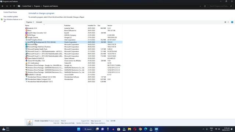The image size is (235, 132).
Task: Select the Microsoft Edge list icon
Action: click(x=26, y=44)
